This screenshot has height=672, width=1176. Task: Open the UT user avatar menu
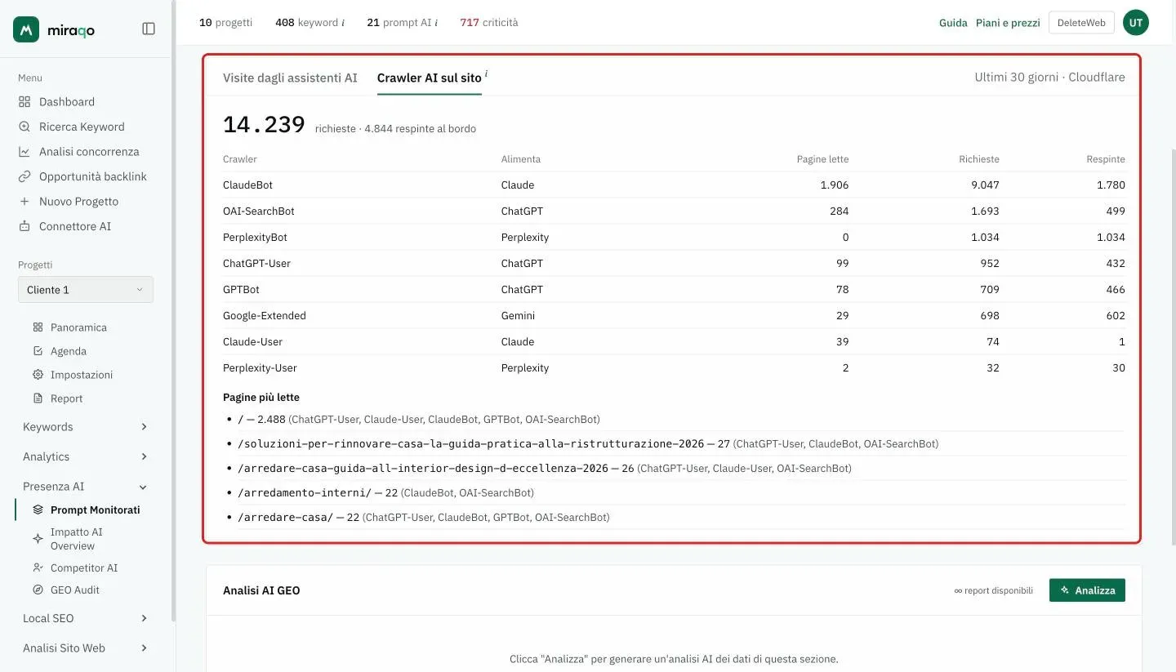tap(1136, 23)
